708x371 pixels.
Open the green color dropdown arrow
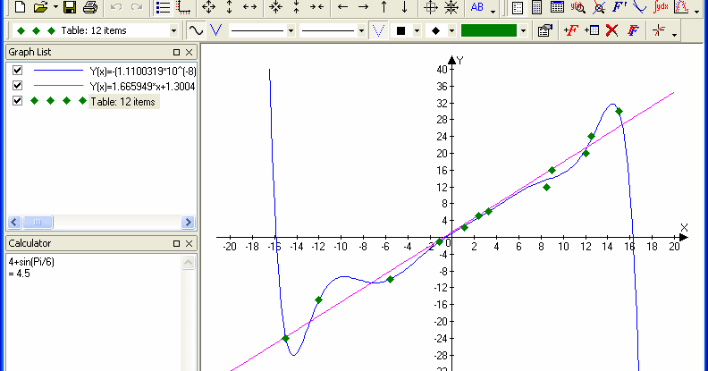click(523, 30)
